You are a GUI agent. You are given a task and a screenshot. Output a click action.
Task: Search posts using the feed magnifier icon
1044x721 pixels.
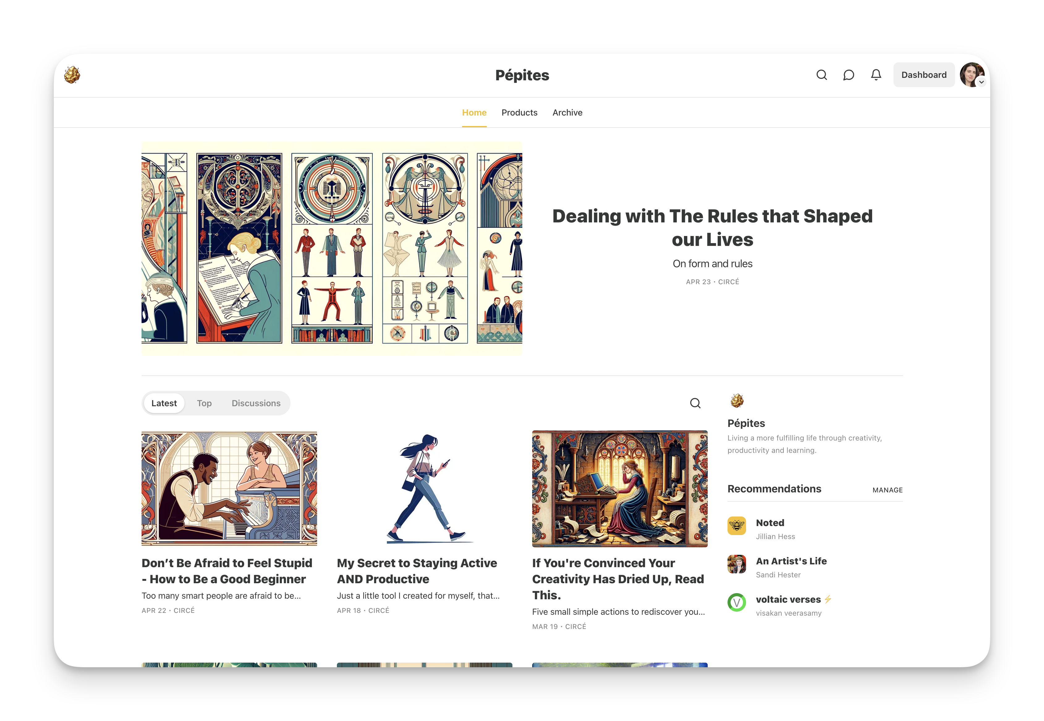695,403
